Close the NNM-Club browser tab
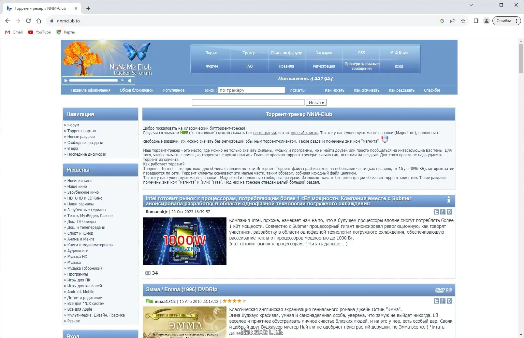 click(x=76, y=8)
